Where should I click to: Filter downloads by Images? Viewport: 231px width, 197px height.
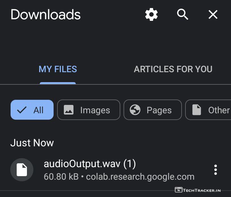tap(89, 110)
